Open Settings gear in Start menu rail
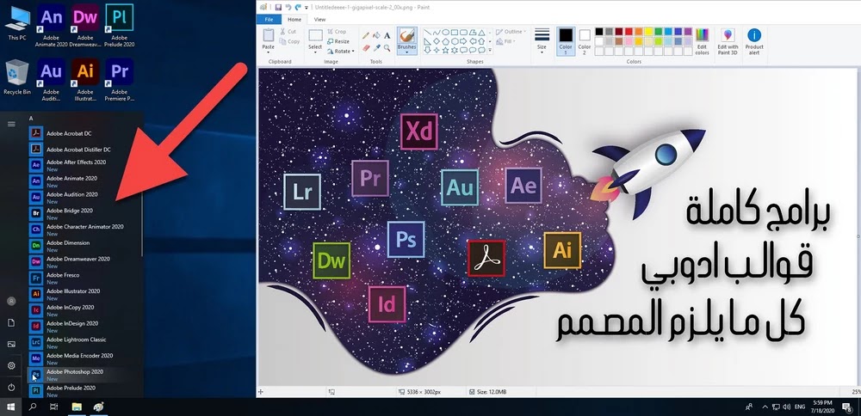Viewport: 861px width, 416px height. (11, 365)
